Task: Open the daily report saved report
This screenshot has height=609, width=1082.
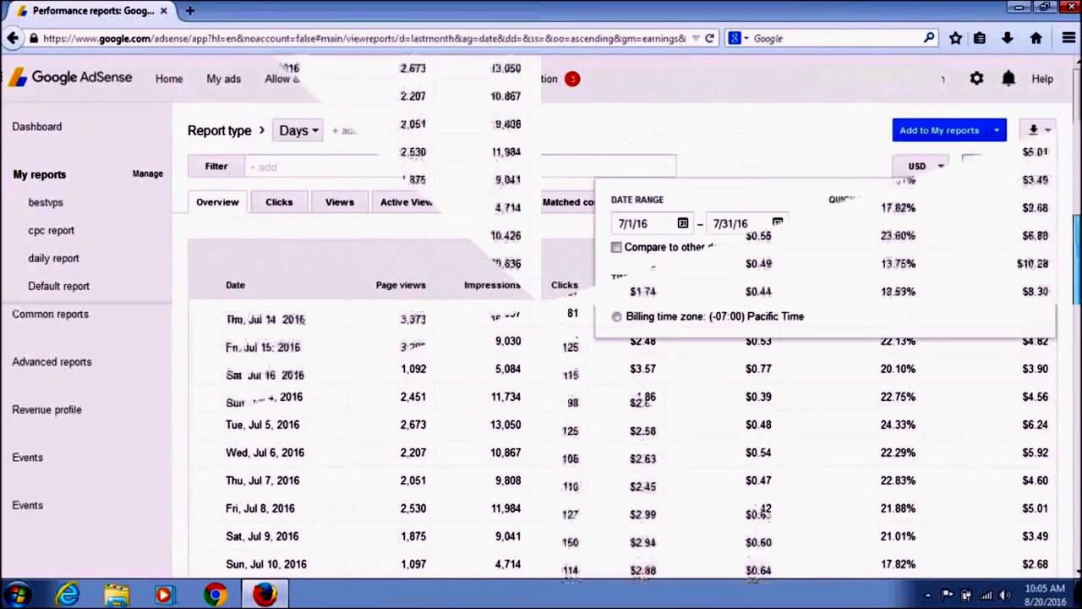Action: [53, 258]
